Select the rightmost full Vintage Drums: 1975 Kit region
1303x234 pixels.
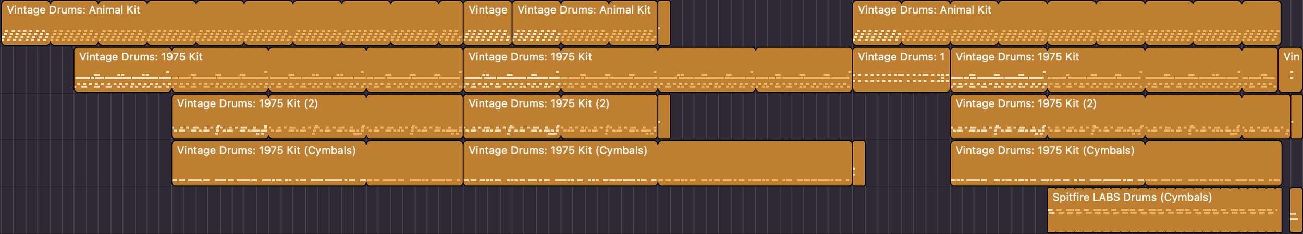coord(1114,70)
